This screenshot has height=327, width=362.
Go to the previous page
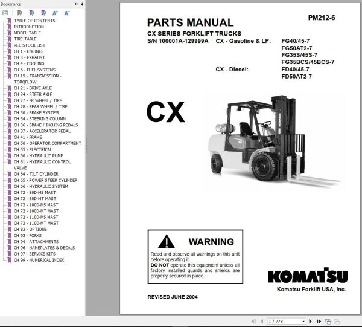262,321
